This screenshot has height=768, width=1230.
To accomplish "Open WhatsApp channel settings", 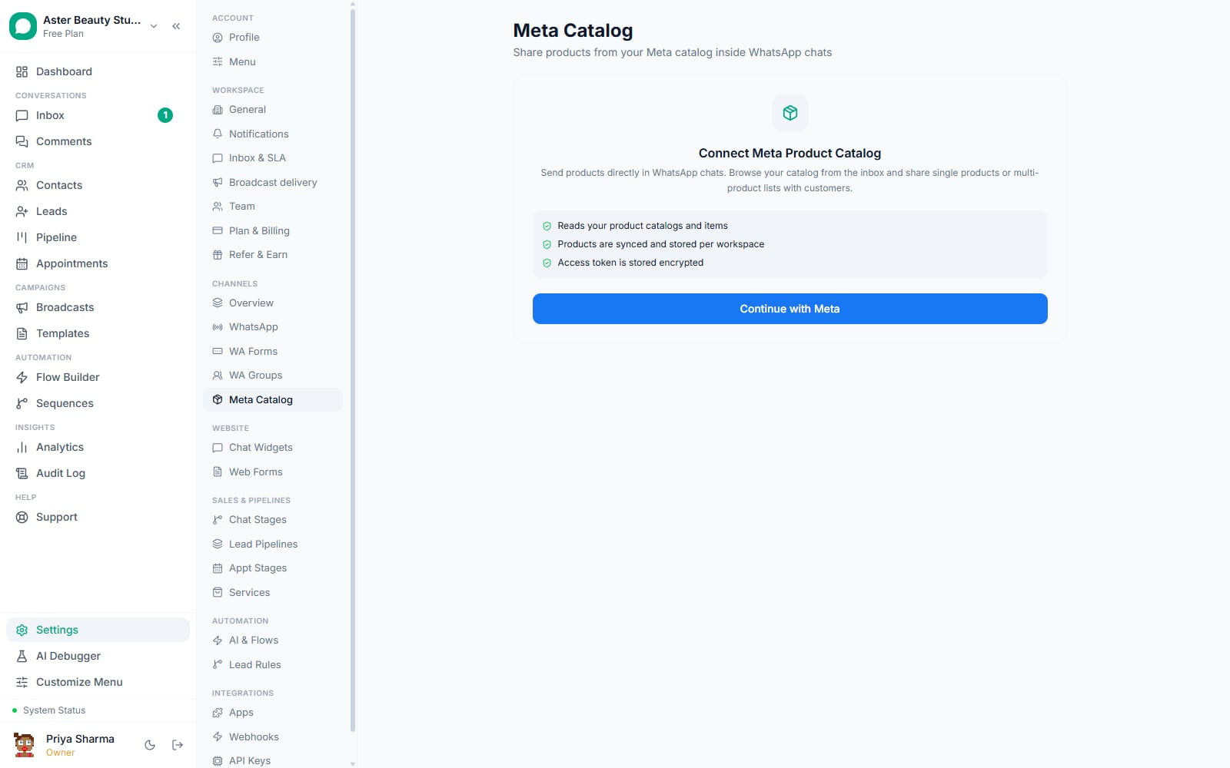I will click(272, 327).
